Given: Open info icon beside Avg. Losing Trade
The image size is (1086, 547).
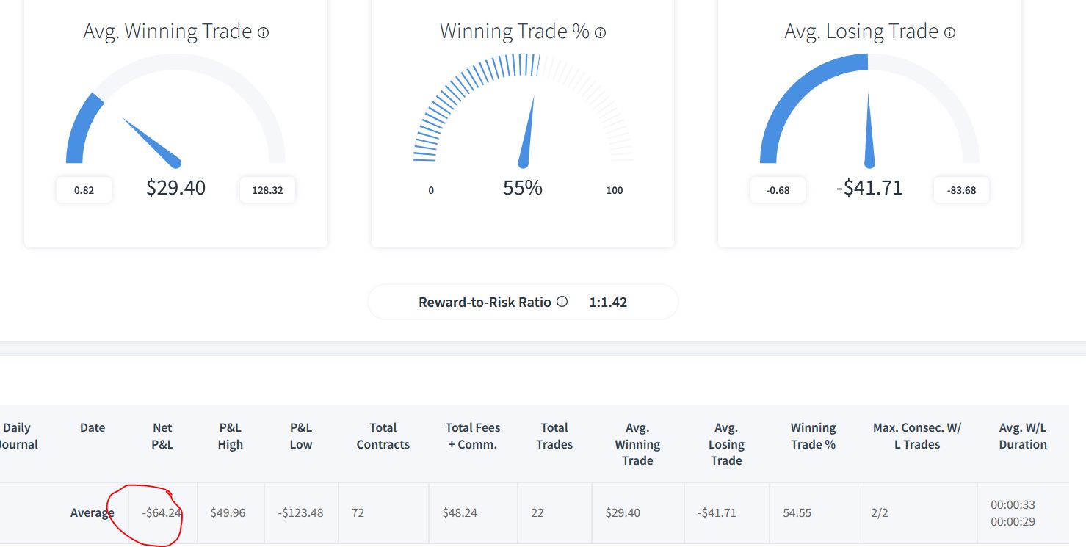Looking at the screenshot, I should click(949, 33).
